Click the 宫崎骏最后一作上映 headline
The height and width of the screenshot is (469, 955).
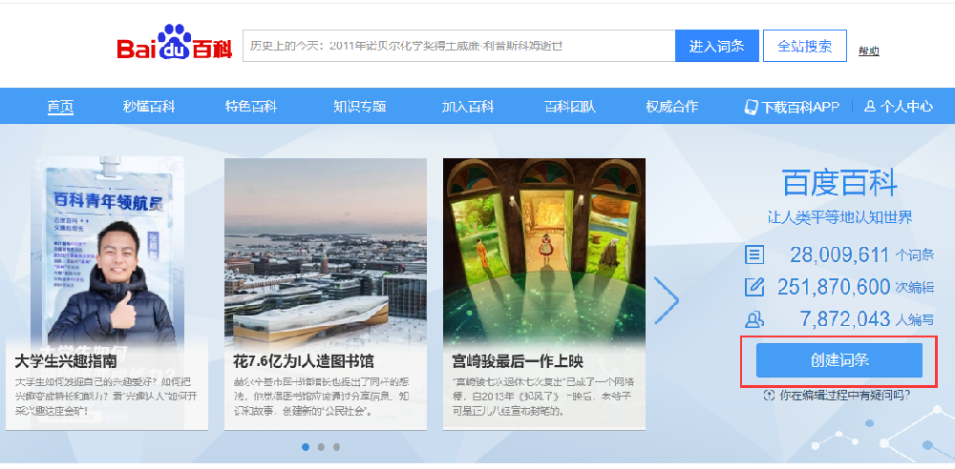[x=518, y=361]
